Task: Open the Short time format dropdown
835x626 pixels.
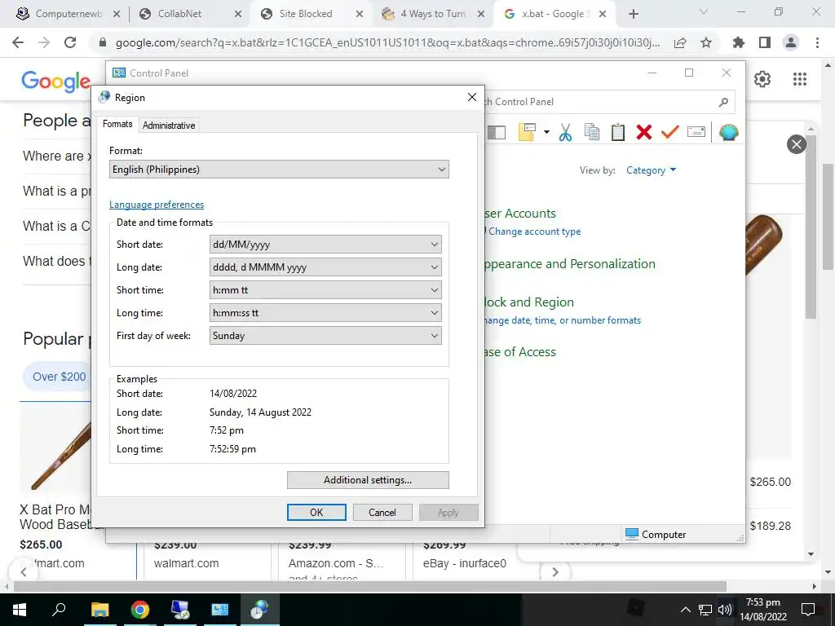Action: tap(325, 290)
